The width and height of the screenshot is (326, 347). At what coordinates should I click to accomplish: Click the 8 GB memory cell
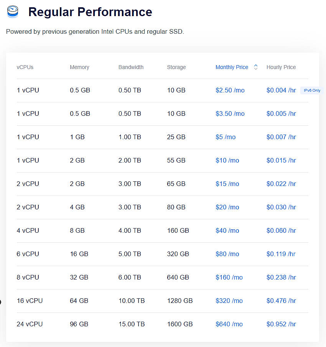pos(77,230)
